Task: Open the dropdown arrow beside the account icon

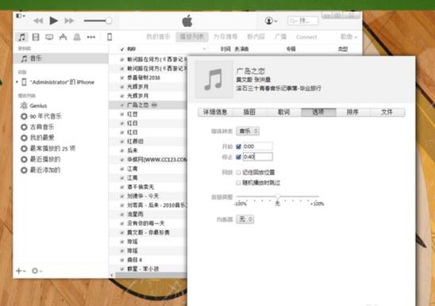Action: pyautogui.click(x=275, y=21)
